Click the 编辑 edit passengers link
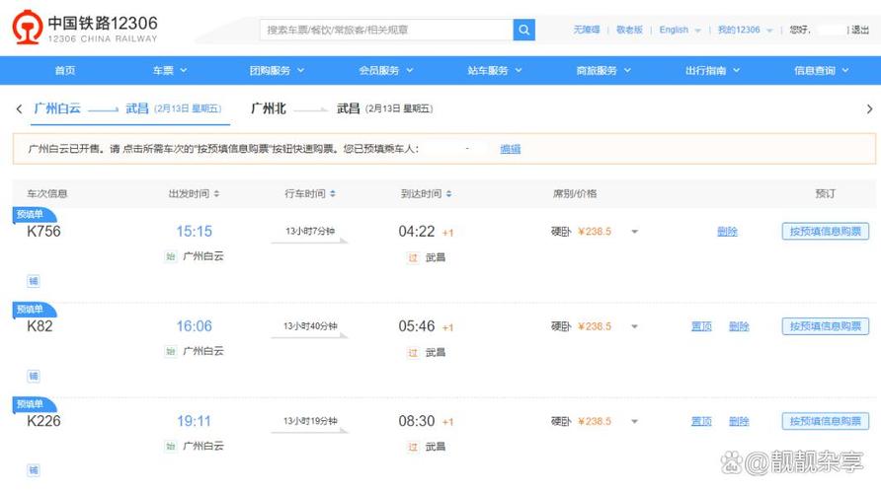Screen dimensions: 881x493 pyautogui.click(x=511, y=149)
